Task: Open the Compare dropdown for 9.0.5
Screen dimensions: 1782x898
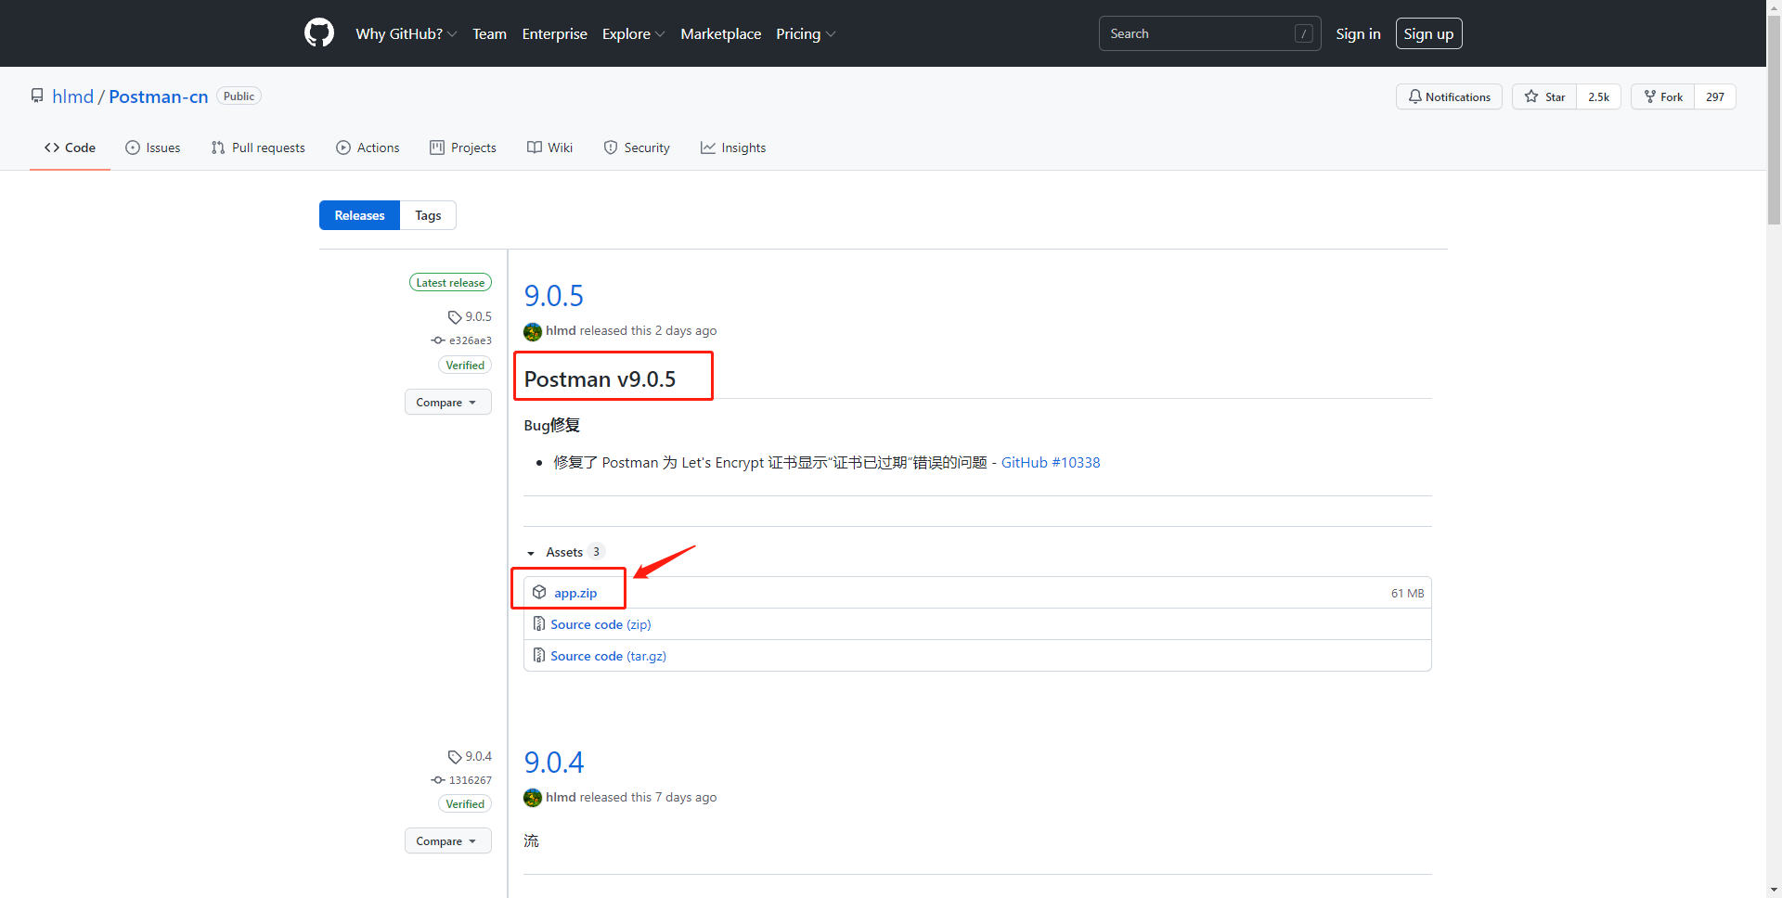Action: (447, 402)
